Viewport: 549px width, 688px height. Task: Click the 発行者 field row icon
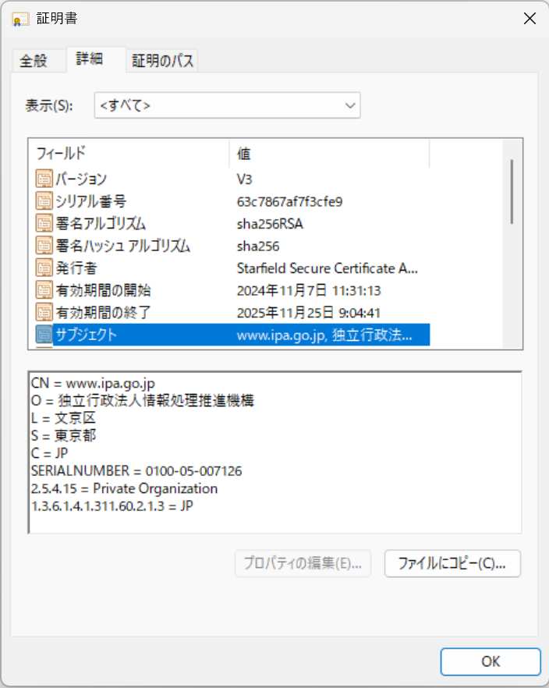pos(44,268)
